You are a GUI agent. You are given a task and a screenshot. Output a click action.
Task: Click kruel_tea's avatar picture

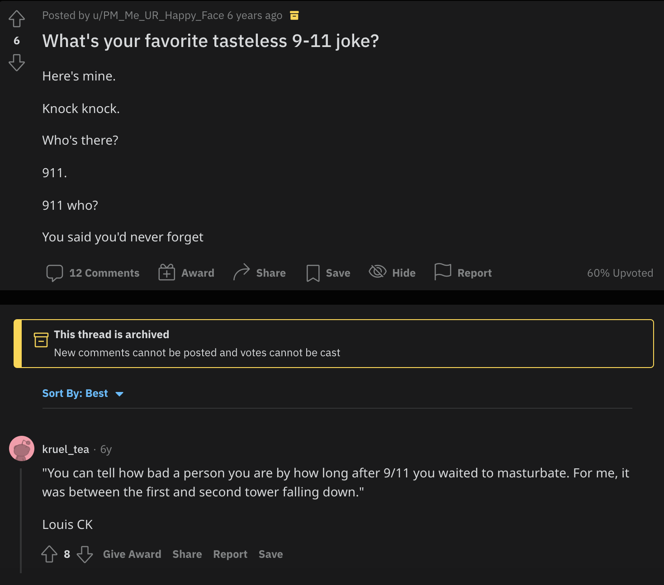click(22, 448)
